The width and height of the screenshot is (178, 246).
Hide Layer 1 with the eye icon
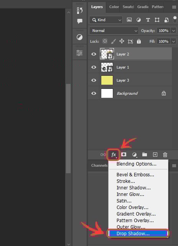(94, 67)
